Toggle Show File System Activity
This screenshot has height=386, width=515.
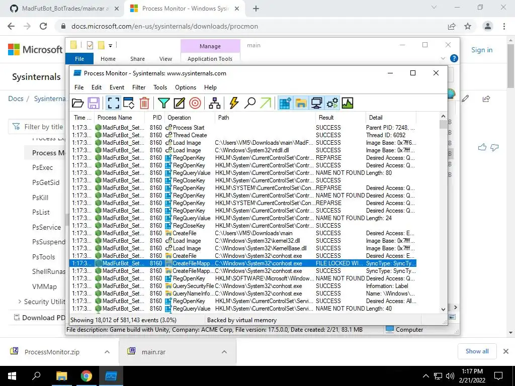[301, 103]
